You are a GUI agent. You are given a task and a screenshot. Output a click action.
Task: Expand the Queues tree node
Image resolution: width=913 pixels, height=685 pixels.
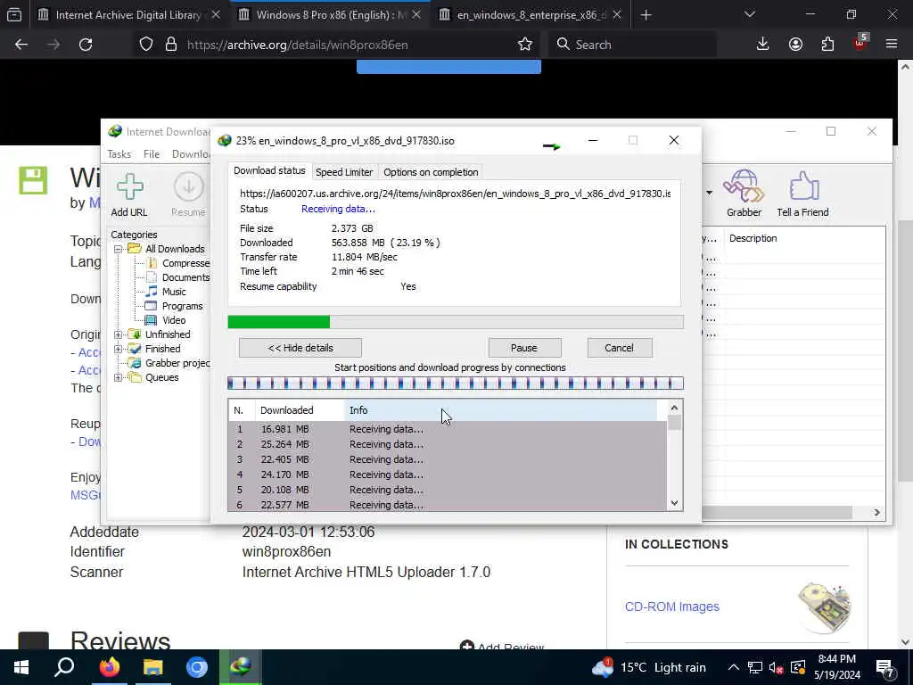tap(118, 377)
